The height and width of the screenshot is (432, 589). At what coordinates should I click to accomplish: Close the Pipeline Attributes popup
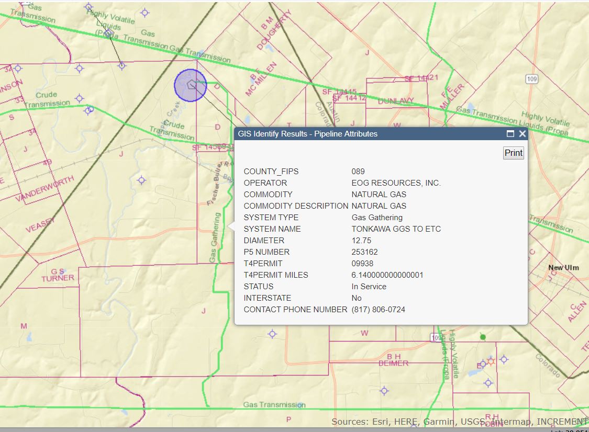(522, 133)
